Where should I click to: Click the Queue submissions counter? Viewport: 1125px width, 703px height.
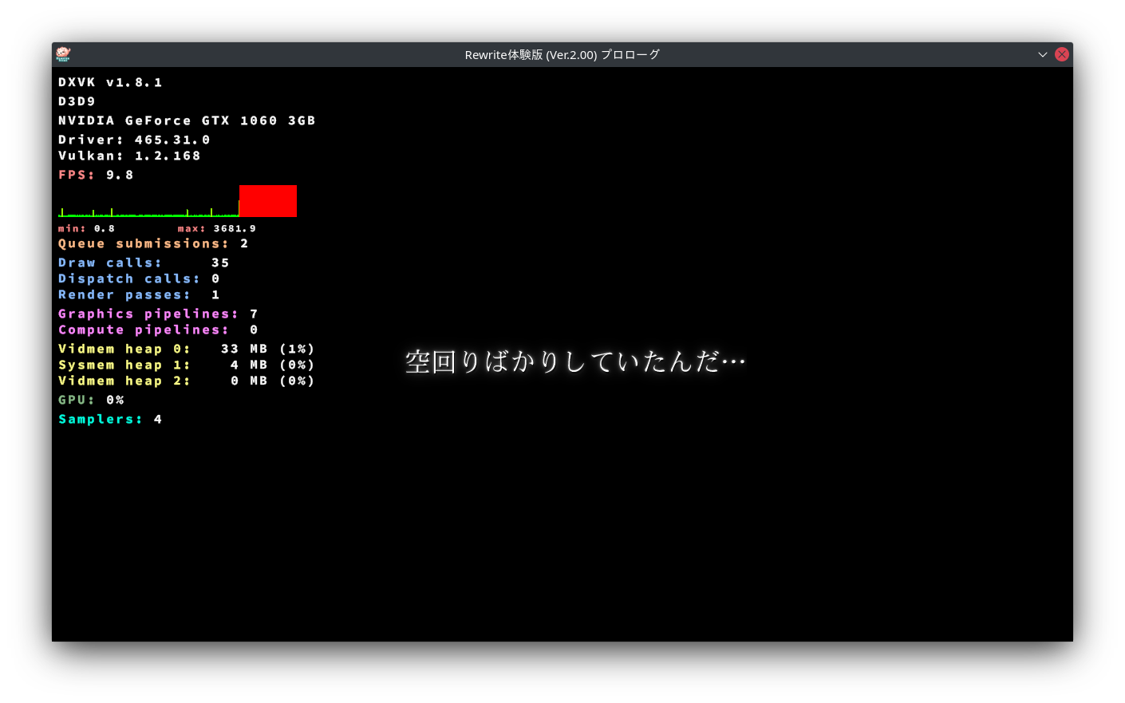[153, 243]
